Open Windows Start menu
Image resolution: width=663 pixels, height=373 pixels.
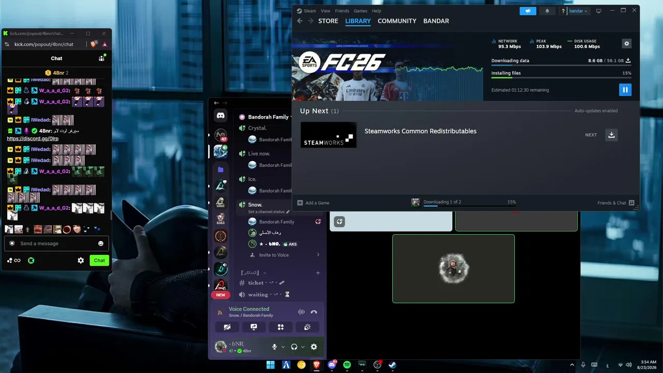tap(270, 365)
